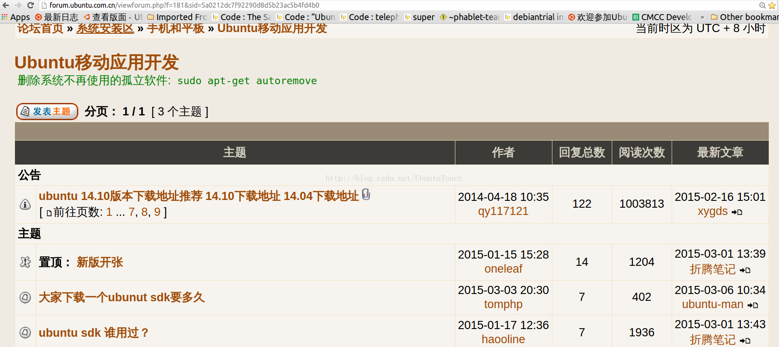
Task: Click the zoom magnifier icon in address bar
Action: click(762, 5)
